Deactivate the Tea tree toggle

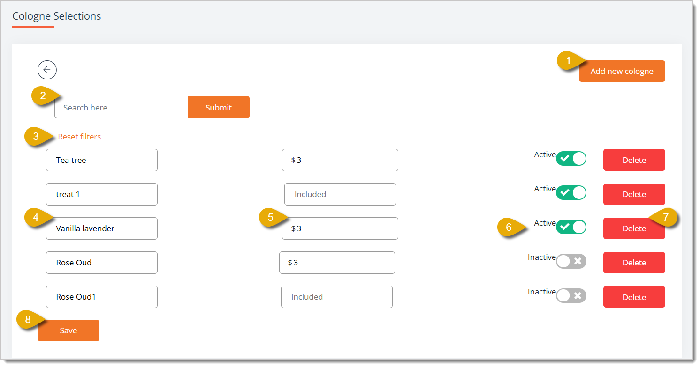571,159
